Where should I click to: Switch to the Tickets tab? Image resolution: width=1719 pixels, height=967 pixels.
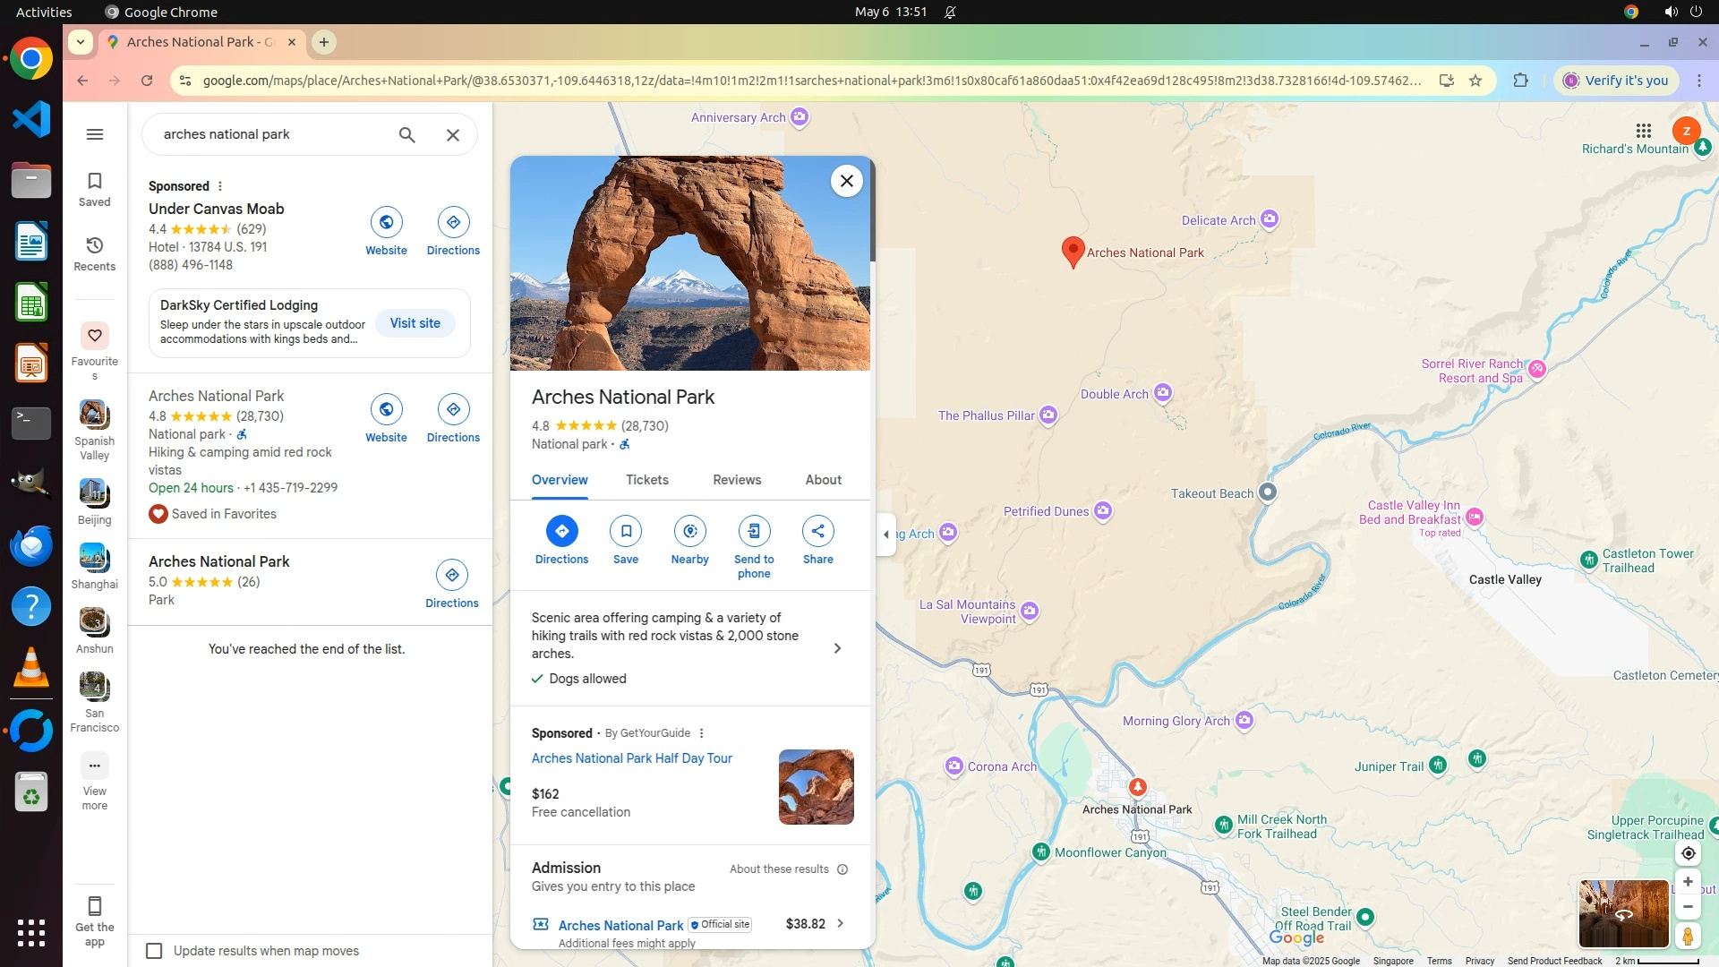[646, 480]
